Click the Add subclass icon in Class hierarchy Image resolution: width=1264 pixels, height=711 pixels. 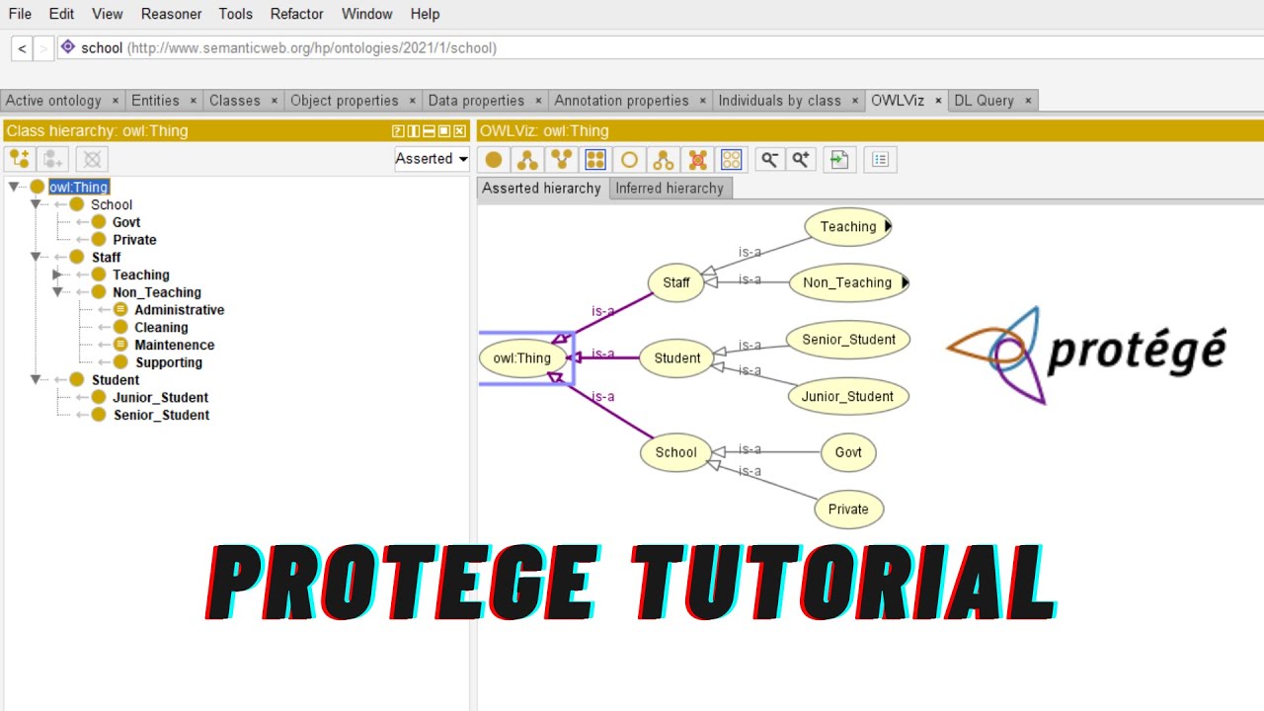click(x=19, y=159)
